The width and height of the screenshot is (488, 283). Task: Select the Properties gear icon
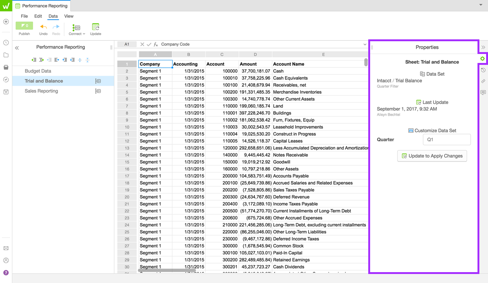coord(483,59)
